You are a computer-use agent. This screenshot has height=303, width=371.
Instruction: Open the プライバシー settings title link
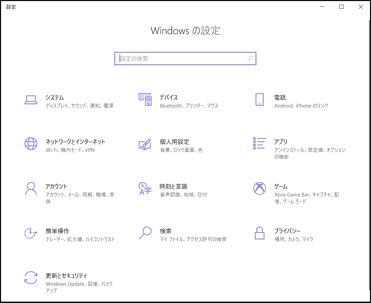point(287,231)
